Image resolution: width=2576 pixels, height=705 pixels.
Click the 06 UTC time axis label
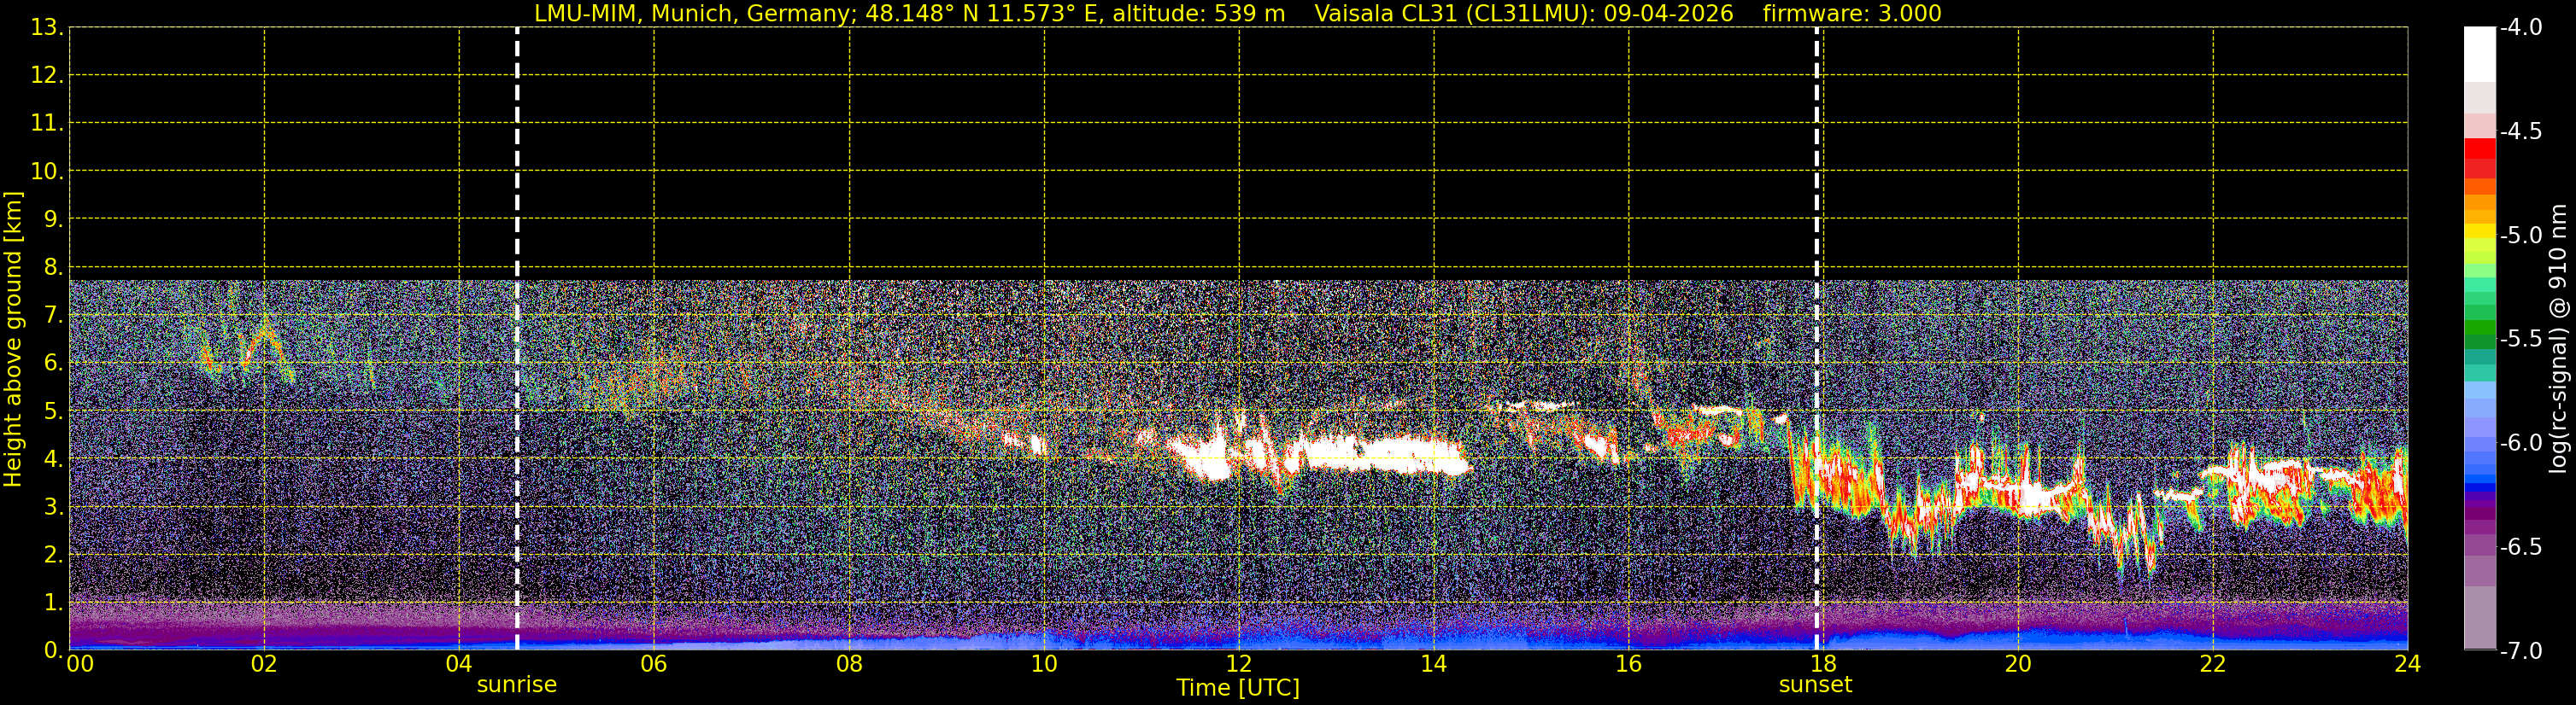coord(654,664)
